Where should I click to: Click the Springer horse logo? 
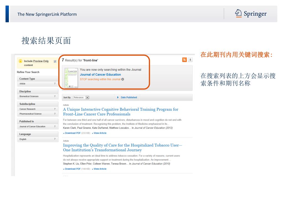tap(238, 13)
